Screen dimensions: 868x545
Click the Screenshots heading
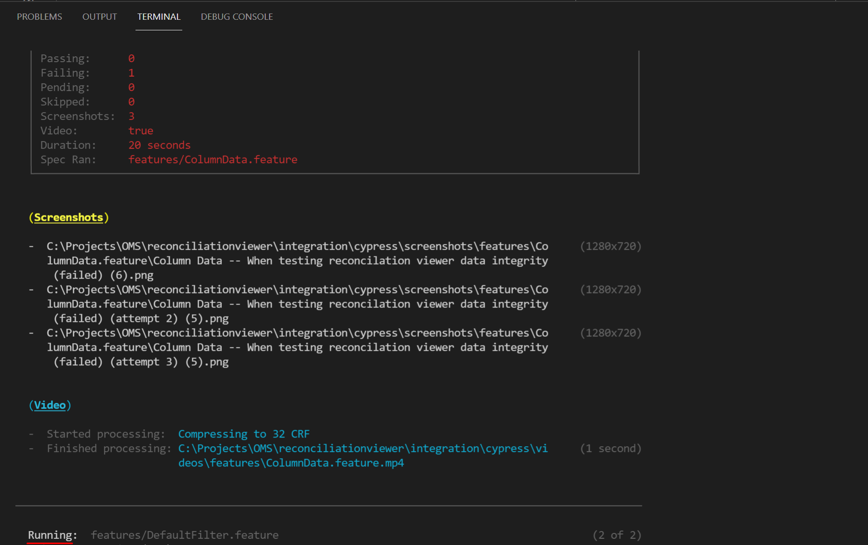click(x=68, y=217)
